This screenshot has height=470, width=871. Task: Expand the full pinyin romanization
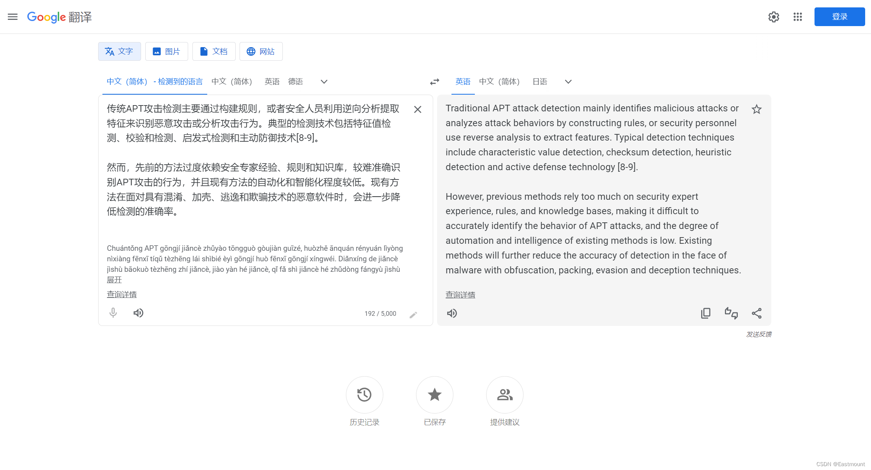114,280
